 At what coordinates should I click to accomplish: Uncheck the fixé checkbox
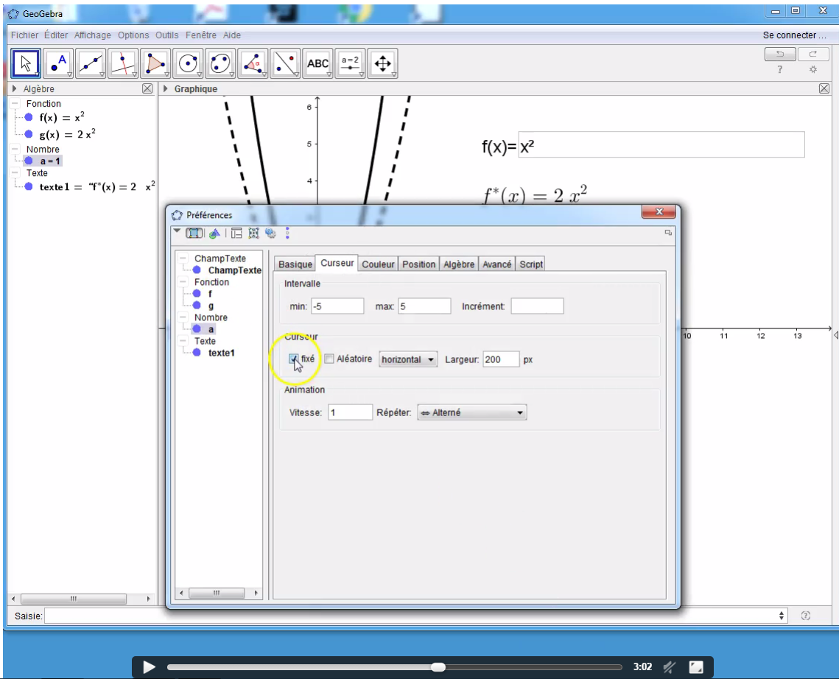pyautogui.click(x=294, y=359)
